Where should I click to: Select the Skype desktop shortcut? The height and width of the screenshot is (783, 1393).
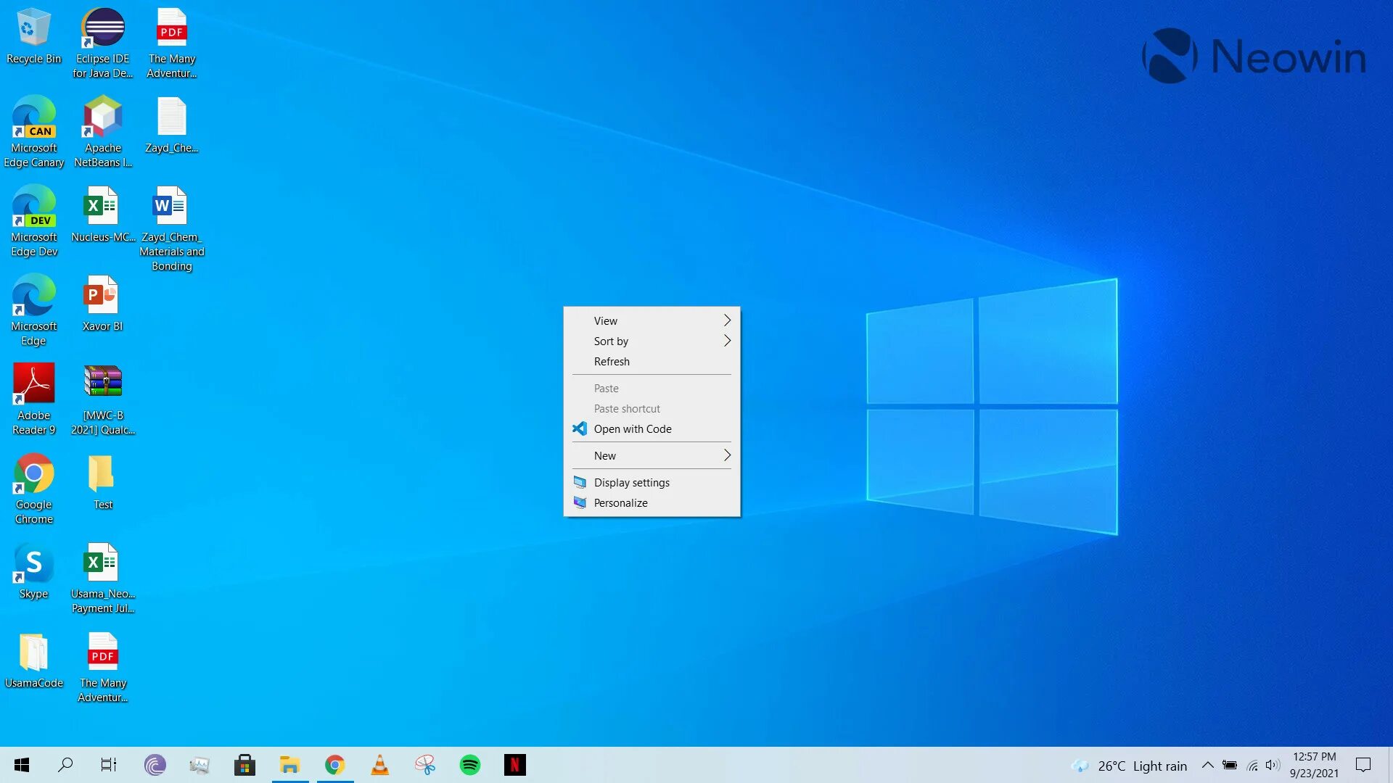point(33,577)
